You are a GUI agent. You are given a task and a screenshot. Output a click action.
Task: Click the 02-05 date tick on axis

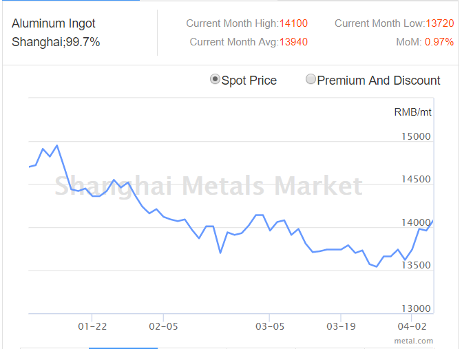coord(164,326)
